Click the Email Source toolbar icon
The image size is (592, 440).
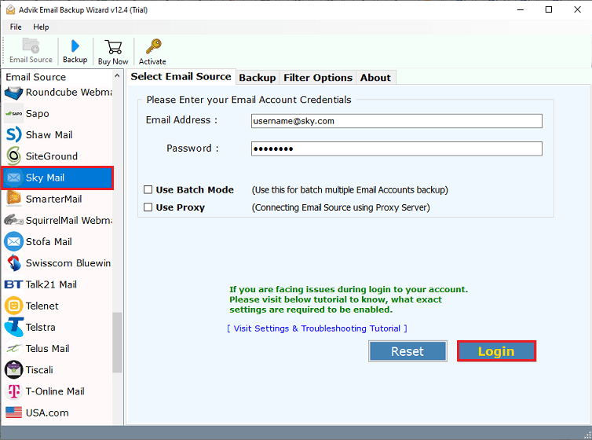[31, 46]
